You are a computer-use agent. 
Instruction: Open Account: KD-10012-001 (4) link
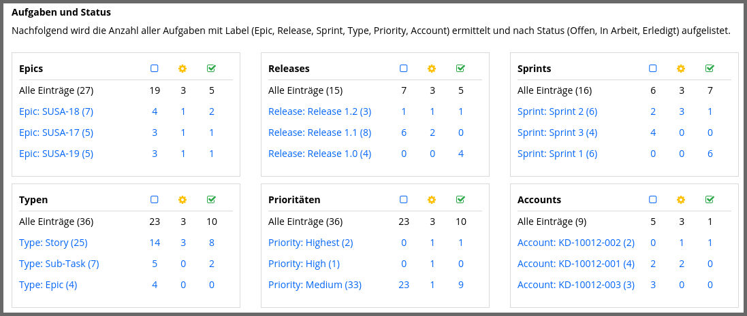click(x=576, y=264)
